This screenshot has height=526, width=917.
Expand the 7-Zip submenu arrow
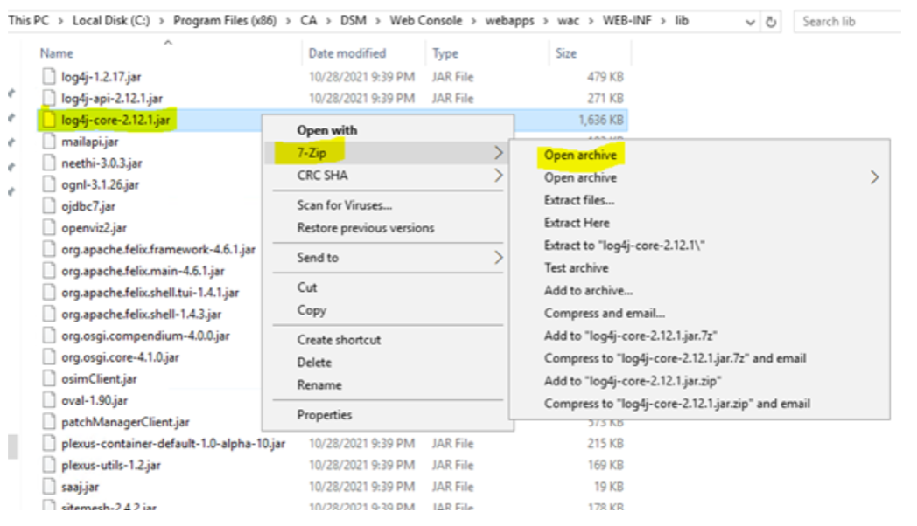click(498, 153)
